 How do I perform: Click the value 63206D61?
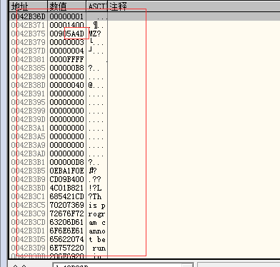click(66, 222)
